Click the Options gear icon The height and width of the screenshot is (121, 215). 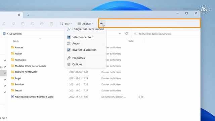coord(69,64)
